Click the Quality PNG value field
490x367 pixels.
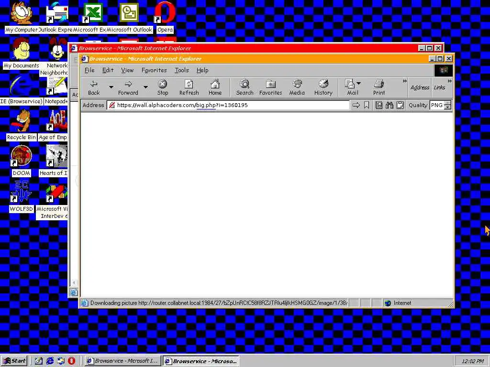coord(437,105)
